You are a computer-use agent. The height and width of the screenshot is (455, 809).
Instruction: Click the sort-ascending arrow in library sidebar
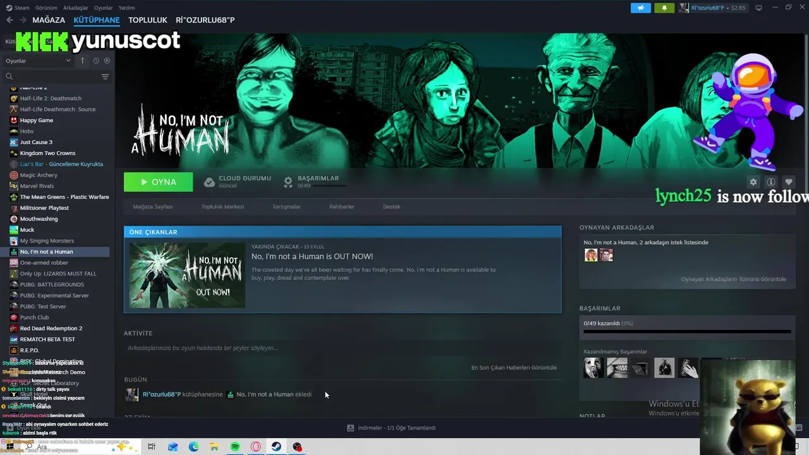click(x=82, y=61)
